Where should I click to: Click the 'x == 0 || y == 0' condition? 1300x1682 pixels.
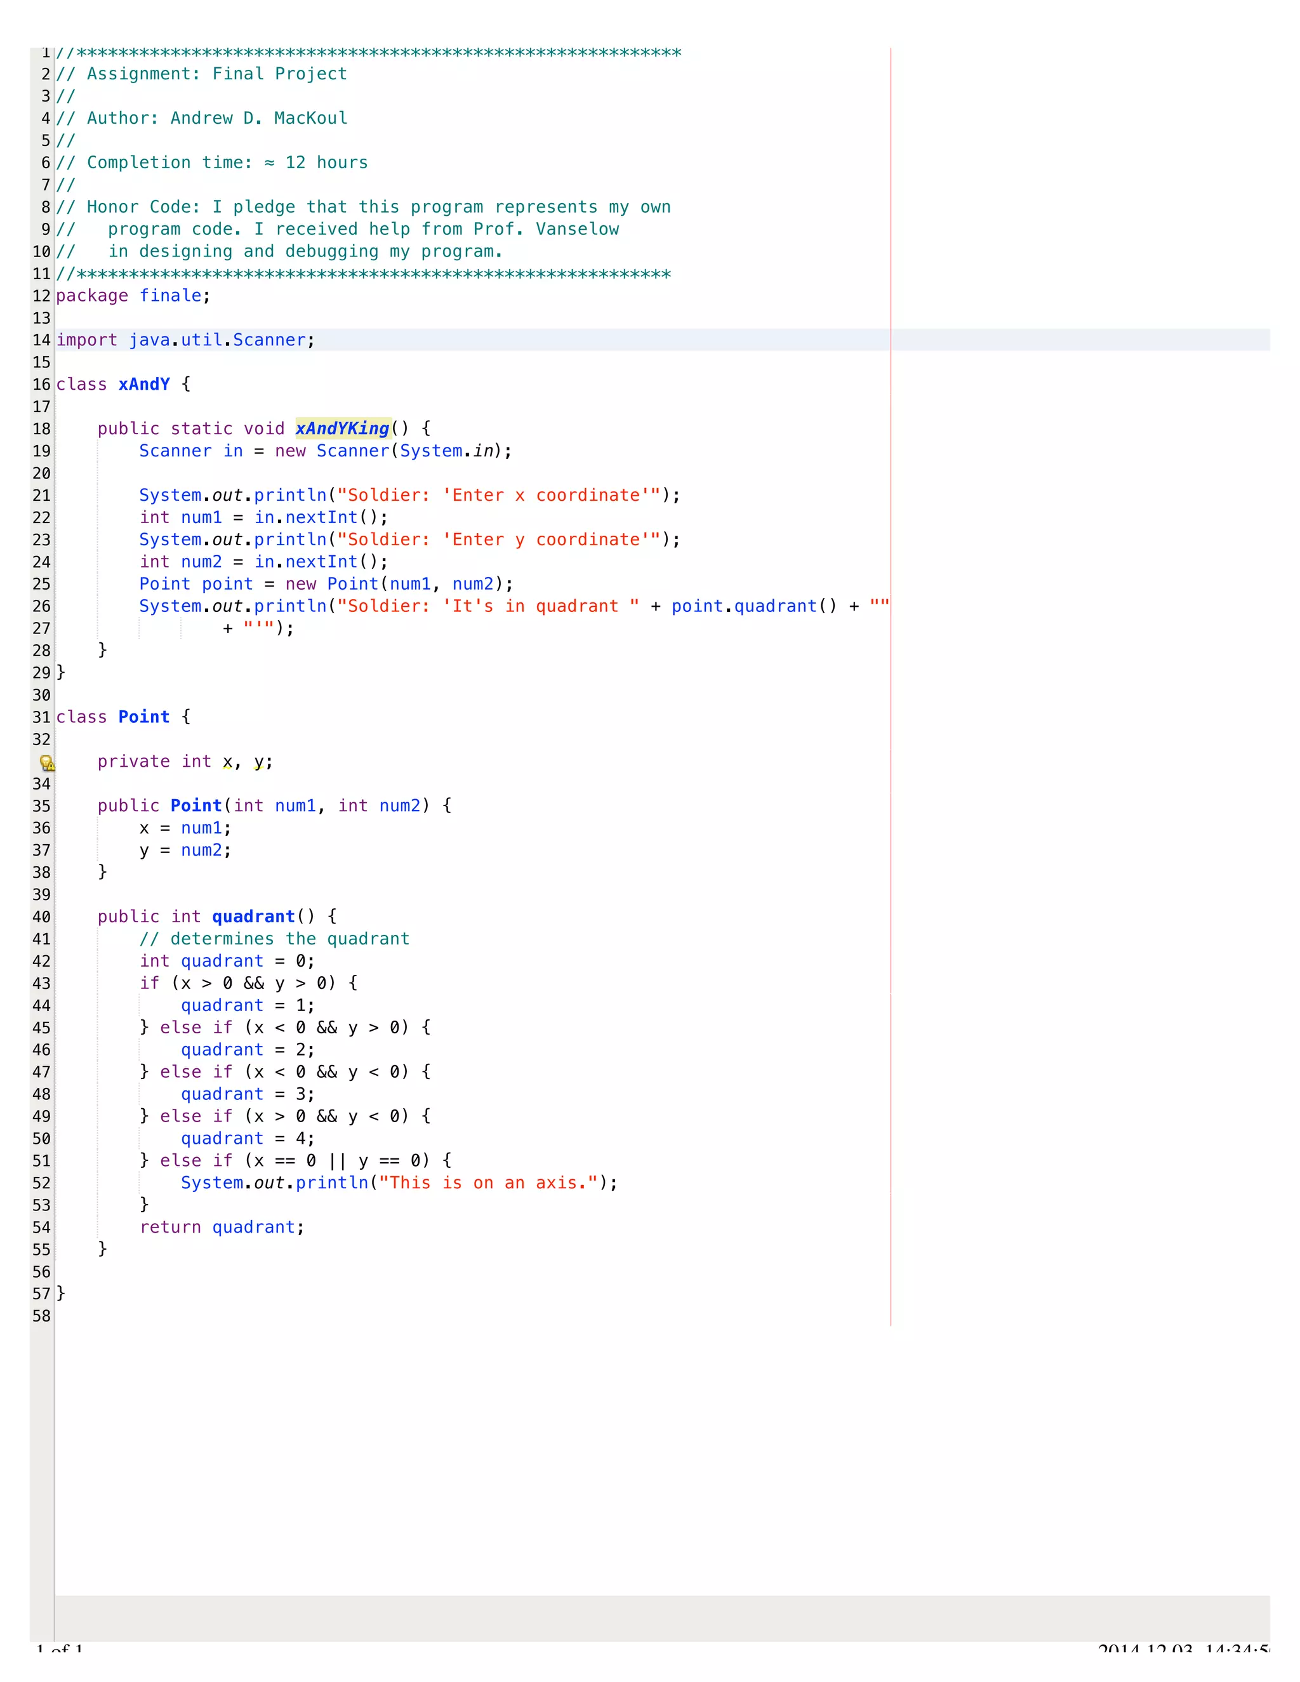[337, 1161]
